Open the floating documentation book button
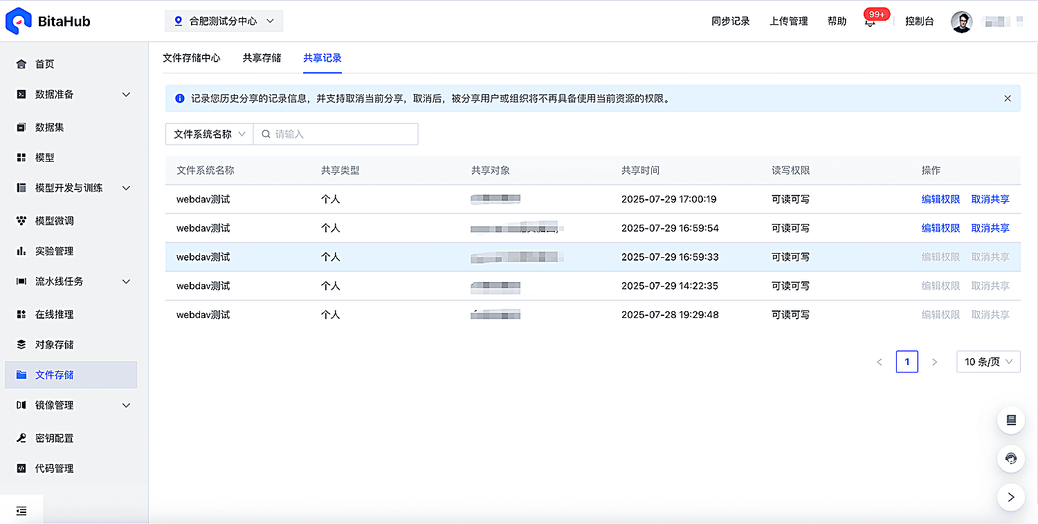This screenshot has height=524, width=1038. 1011,420
